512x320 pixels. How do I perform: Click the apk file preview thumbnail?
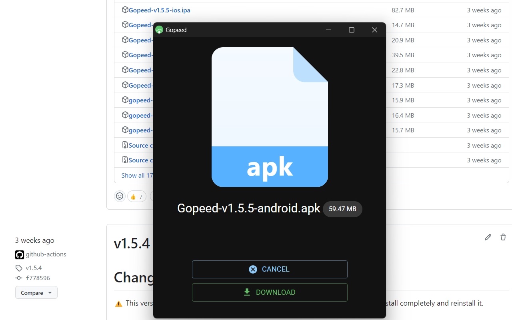269,117
